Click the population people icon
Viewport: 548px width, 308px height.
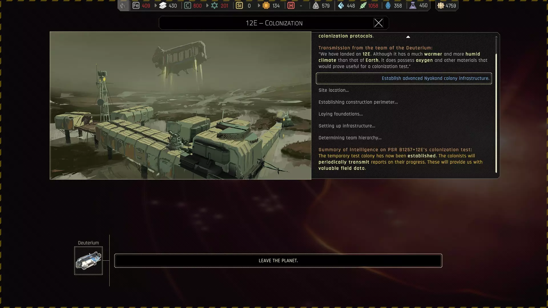(441, 5)
